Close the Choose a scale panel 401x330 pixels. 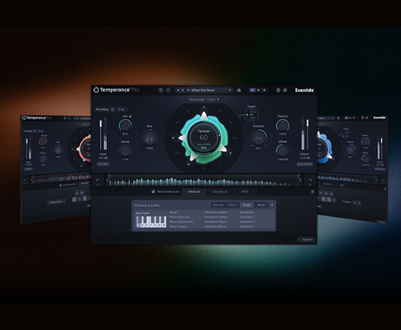[x=272, y=205]
